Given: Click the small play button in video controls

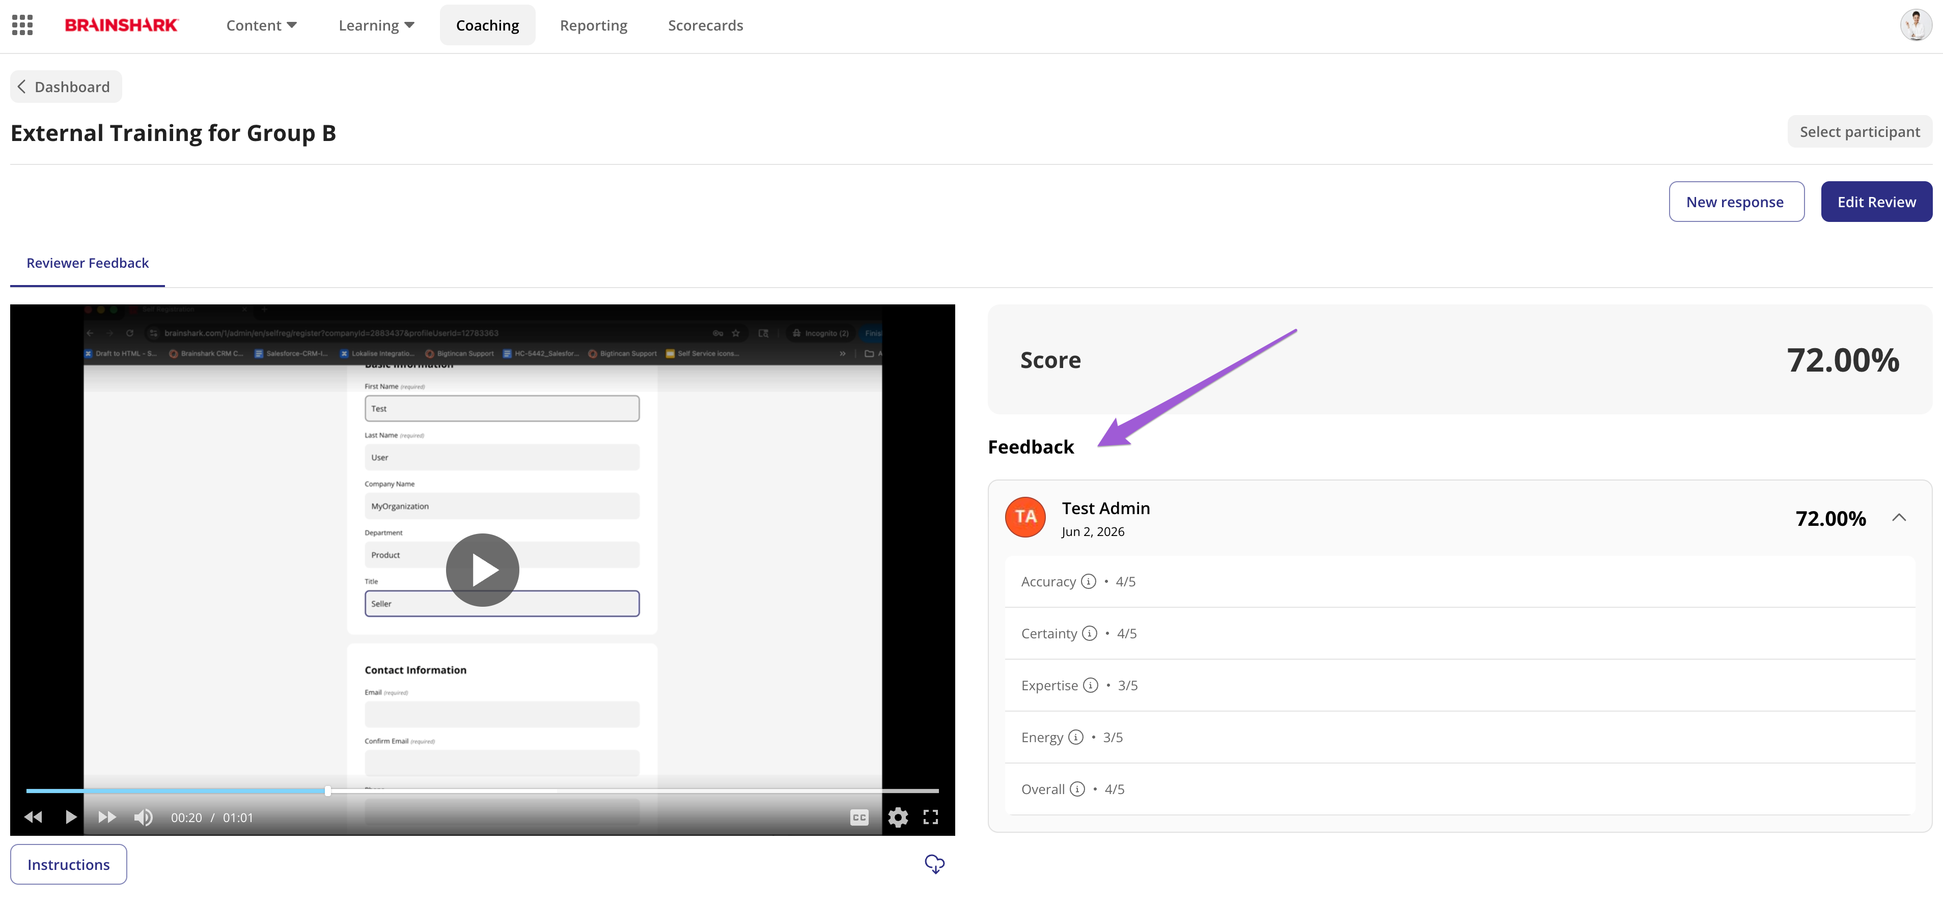Looking at the screenshot, I should 71,817.
